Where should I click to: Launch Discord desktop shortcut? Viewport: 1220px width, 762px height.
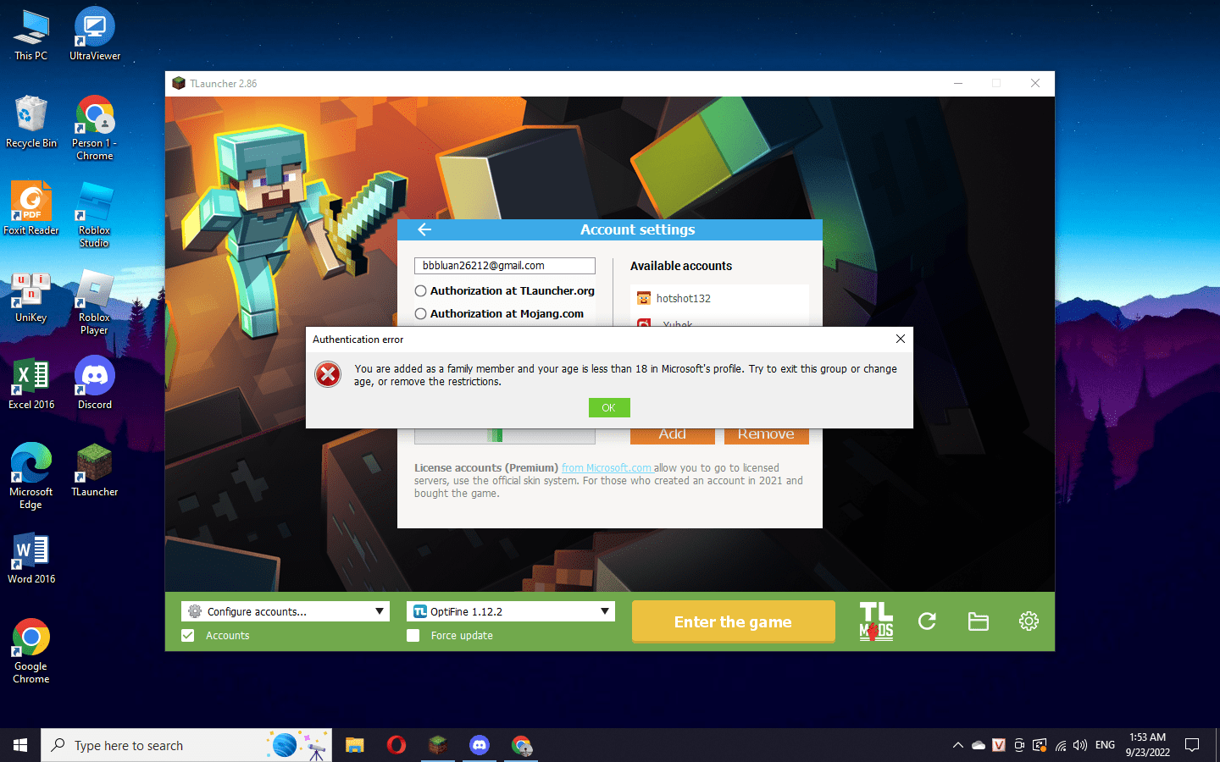[95, 384]
